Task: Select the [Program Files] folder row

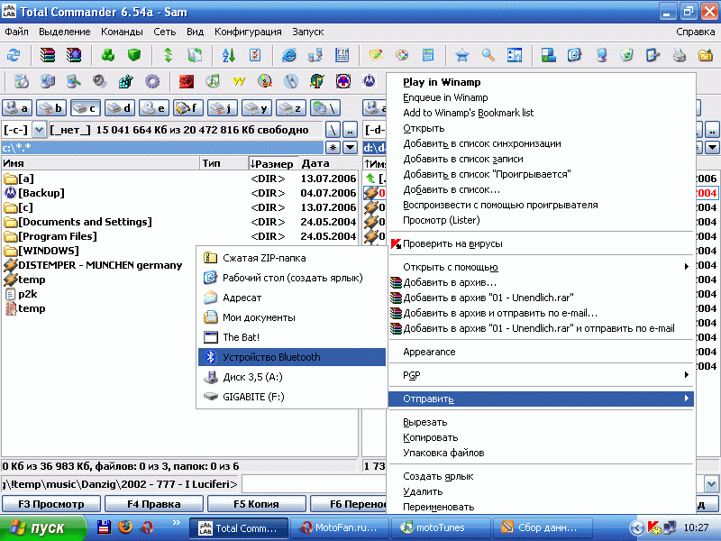Action: coord(179,236)
